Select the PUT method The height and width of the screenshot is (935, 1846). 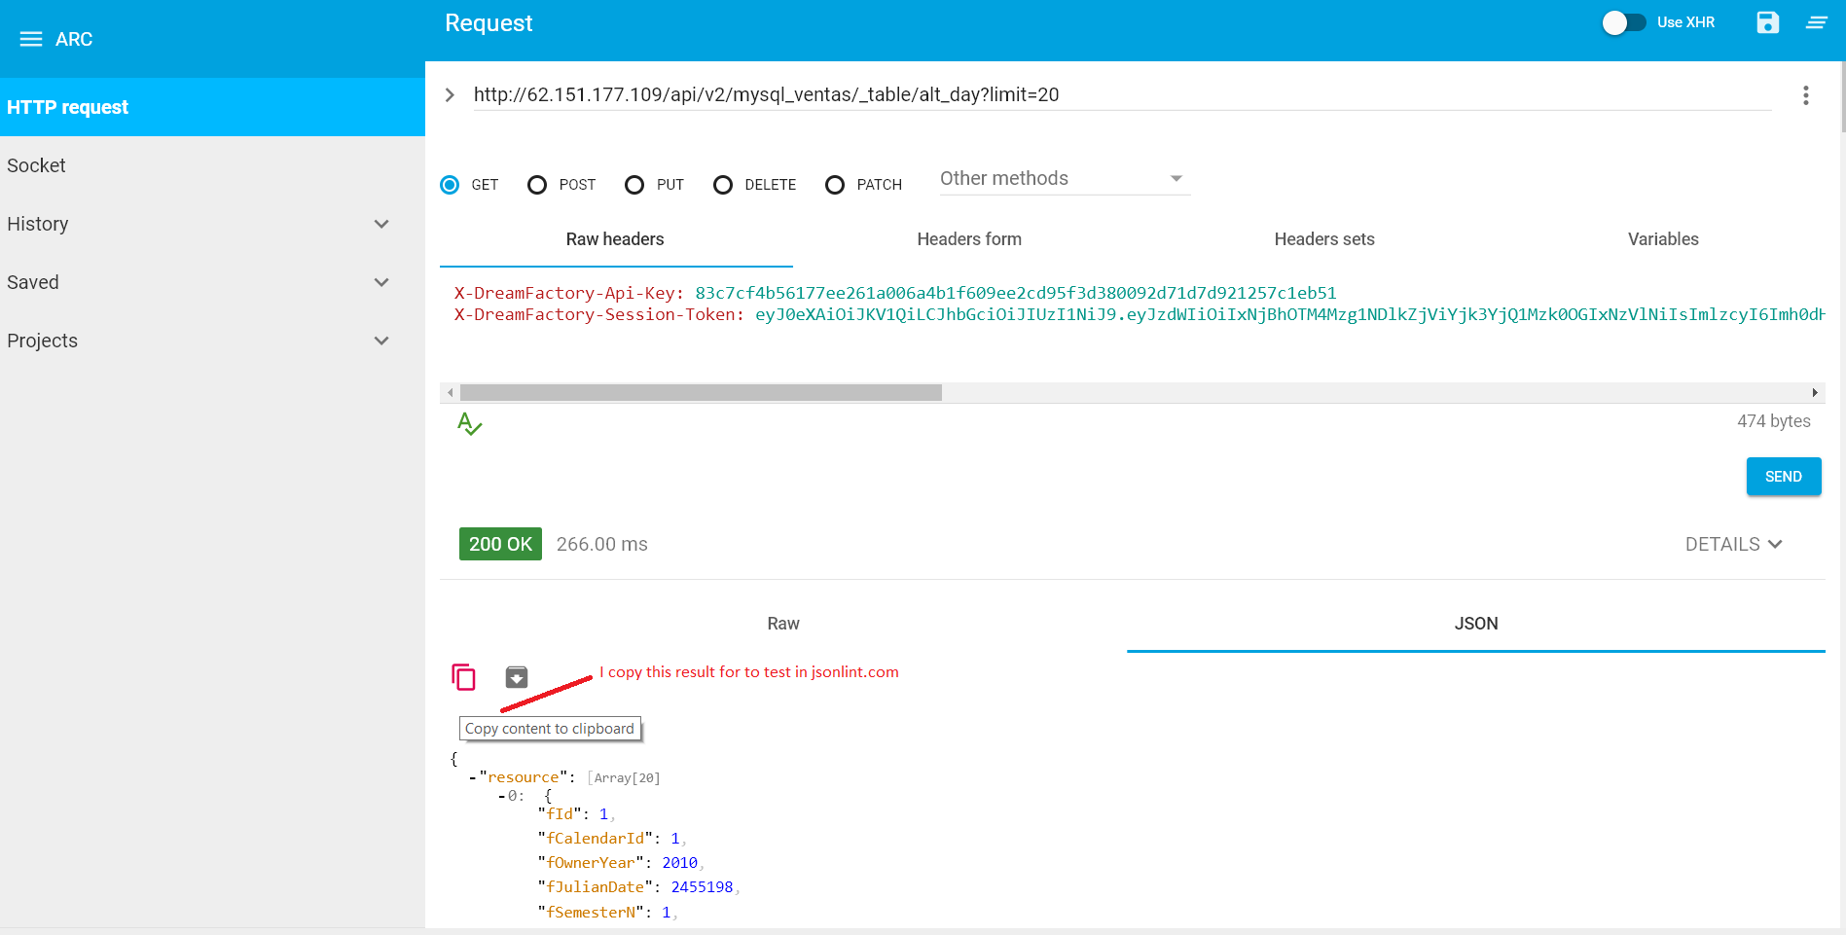point(634,185)
